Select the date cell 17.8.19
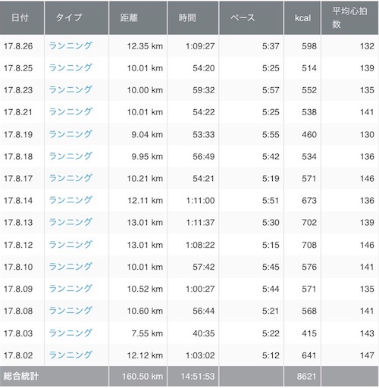The image size is (379, 388). click(18, 134)
